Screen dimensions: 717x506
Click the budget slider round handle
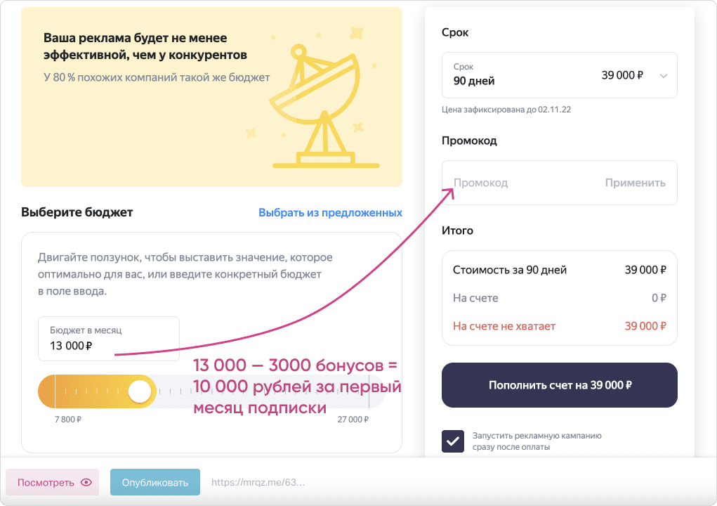pos(140,391)
